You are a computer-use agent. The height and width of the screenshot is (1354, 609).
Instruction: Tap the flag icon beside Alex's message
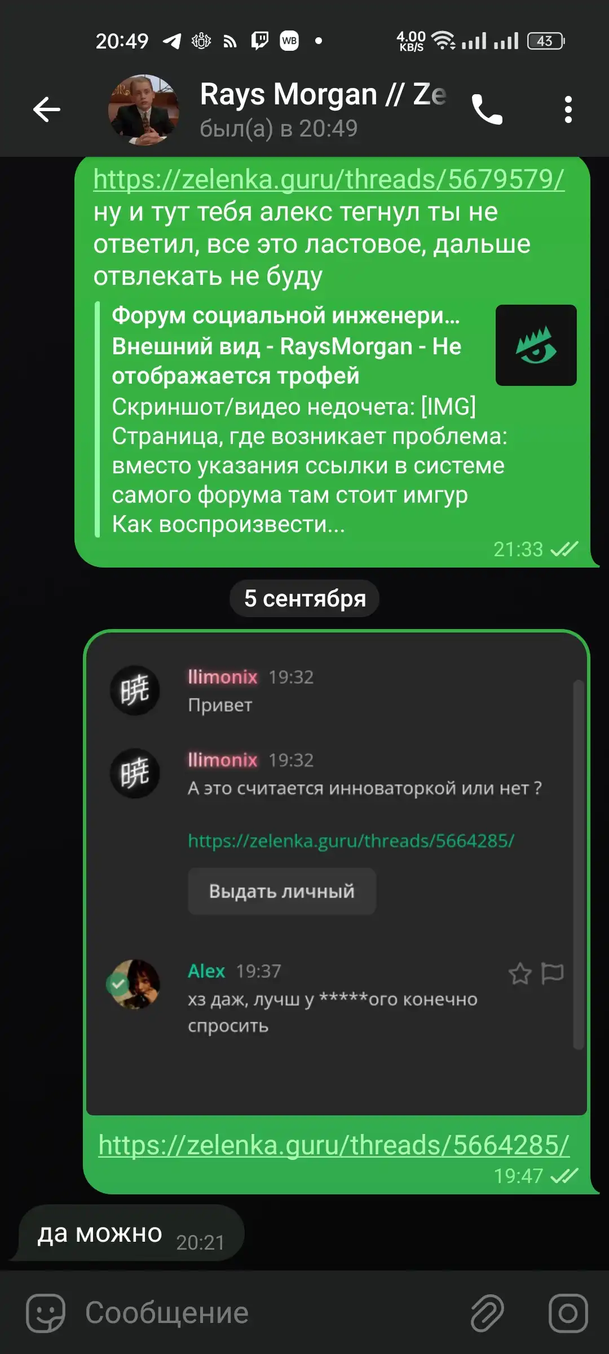click(x=552, y=973)
